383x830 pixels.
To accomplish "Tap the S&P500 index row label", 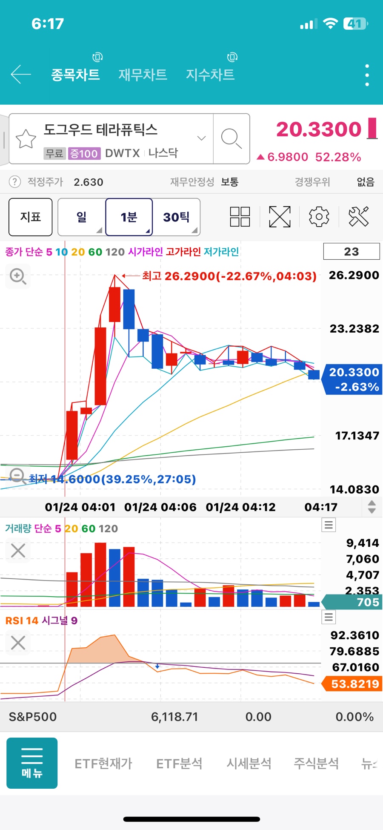I will click(x=33, y=717).
